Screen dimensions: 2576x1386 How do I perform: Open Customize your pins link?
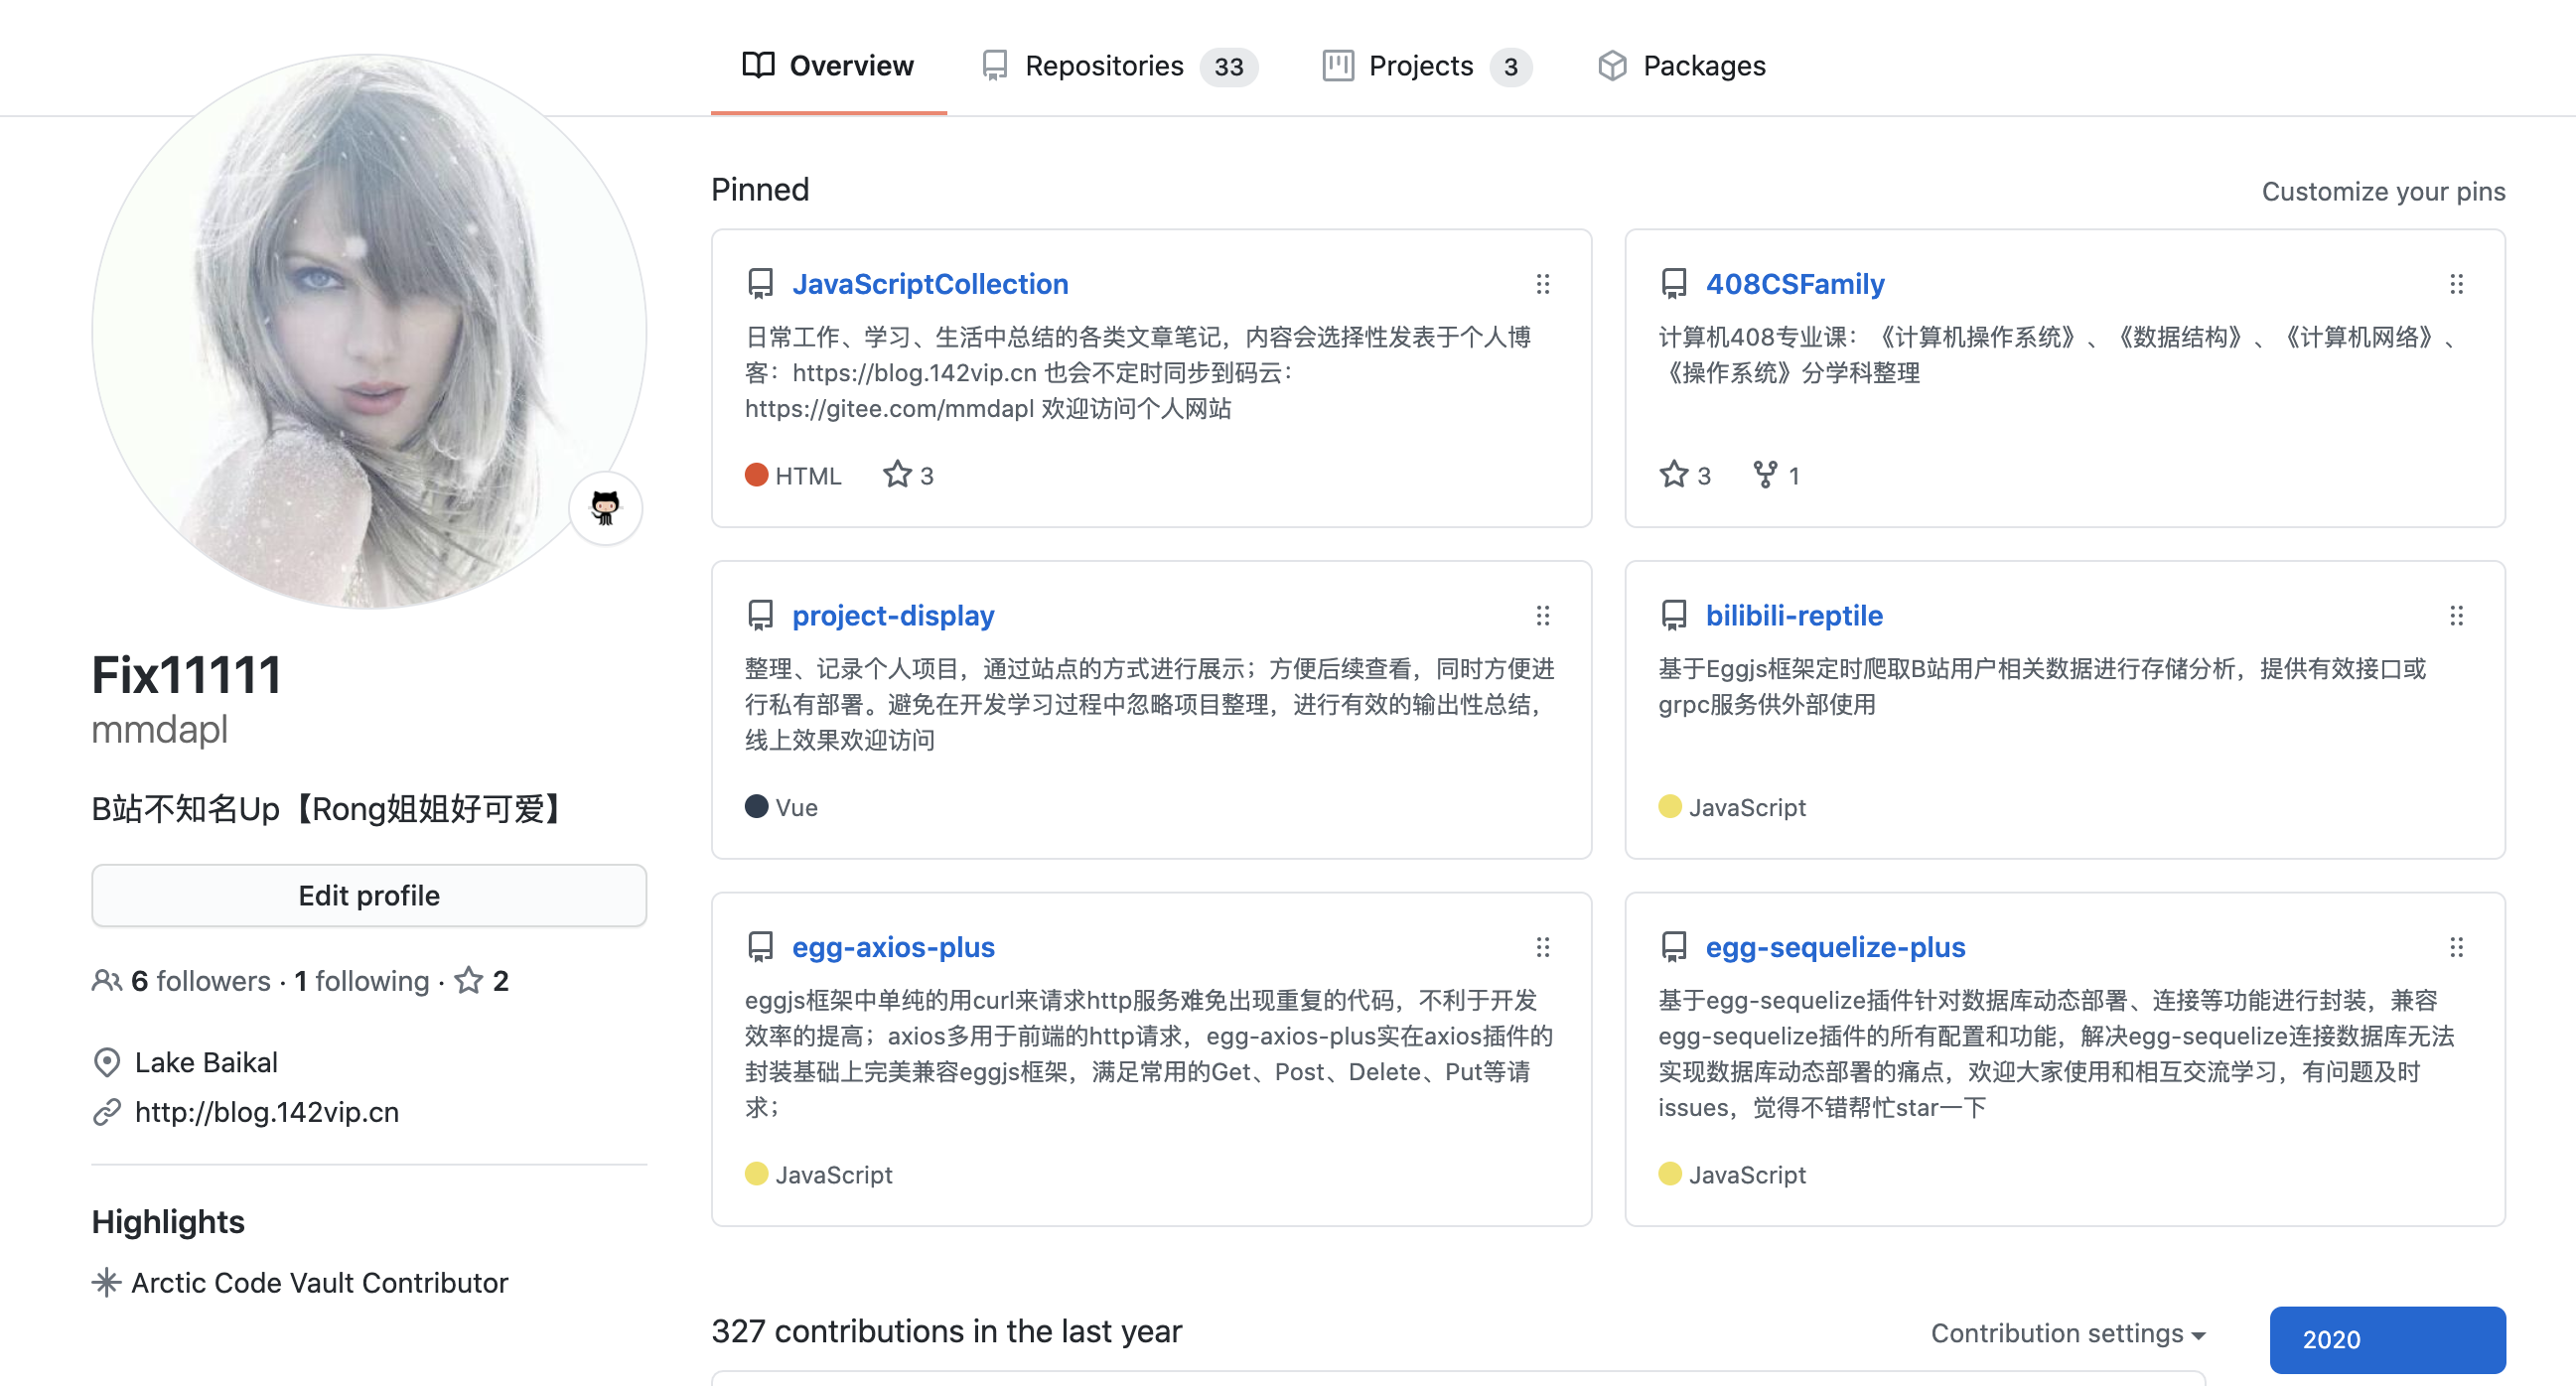tap(2382, 191)
